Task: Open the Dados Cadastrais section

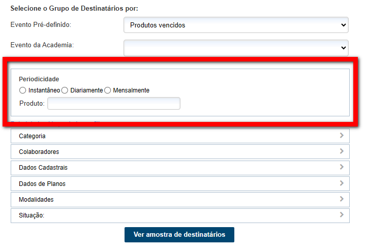Action: click(180, 168)
